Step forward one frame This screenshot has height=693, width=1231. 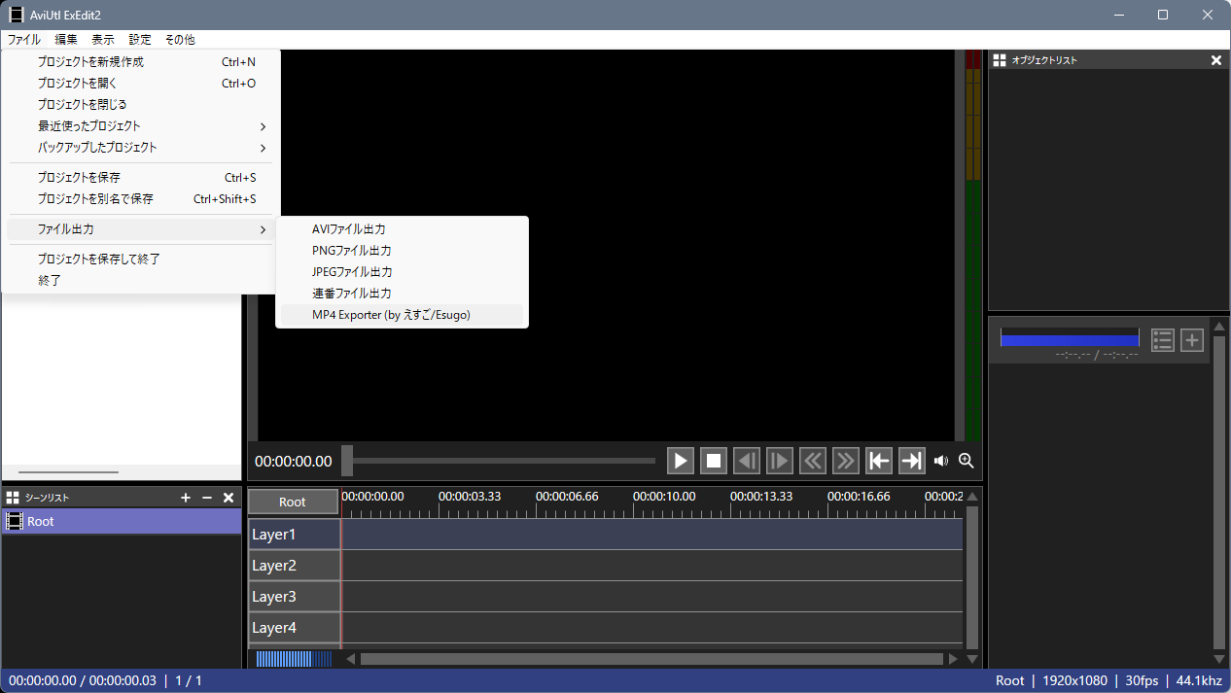pyautogui.click(x=780, y=461)
